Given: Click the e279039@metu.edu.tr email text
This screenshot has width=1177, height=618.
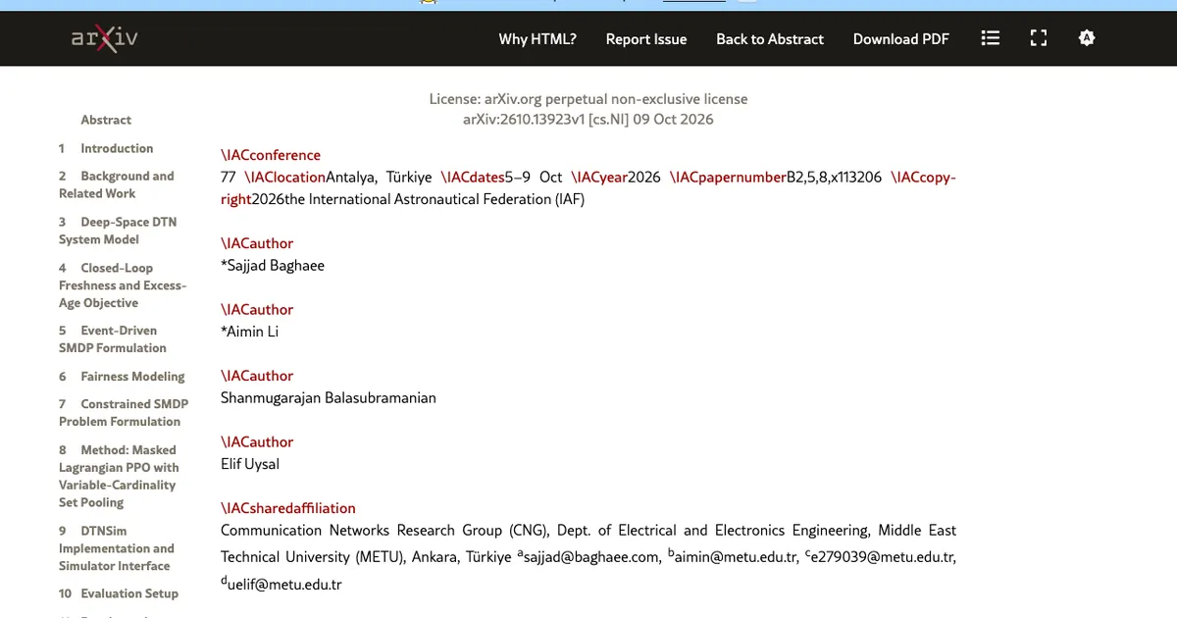Looking at the screenshot, I should (x=883, y=557).
